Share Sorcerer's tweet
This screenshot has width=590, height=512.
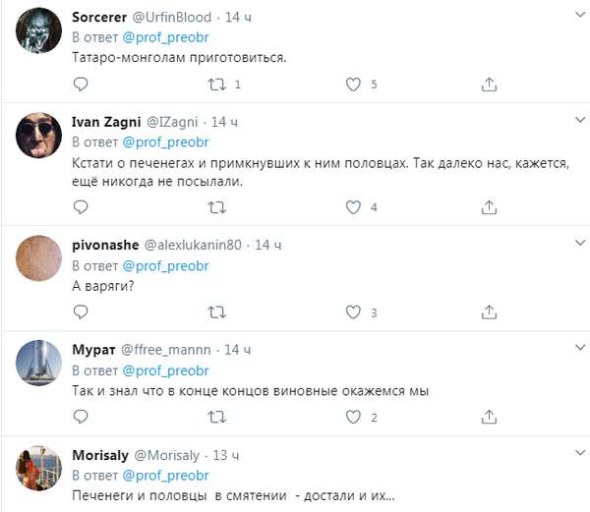[489, 85]
